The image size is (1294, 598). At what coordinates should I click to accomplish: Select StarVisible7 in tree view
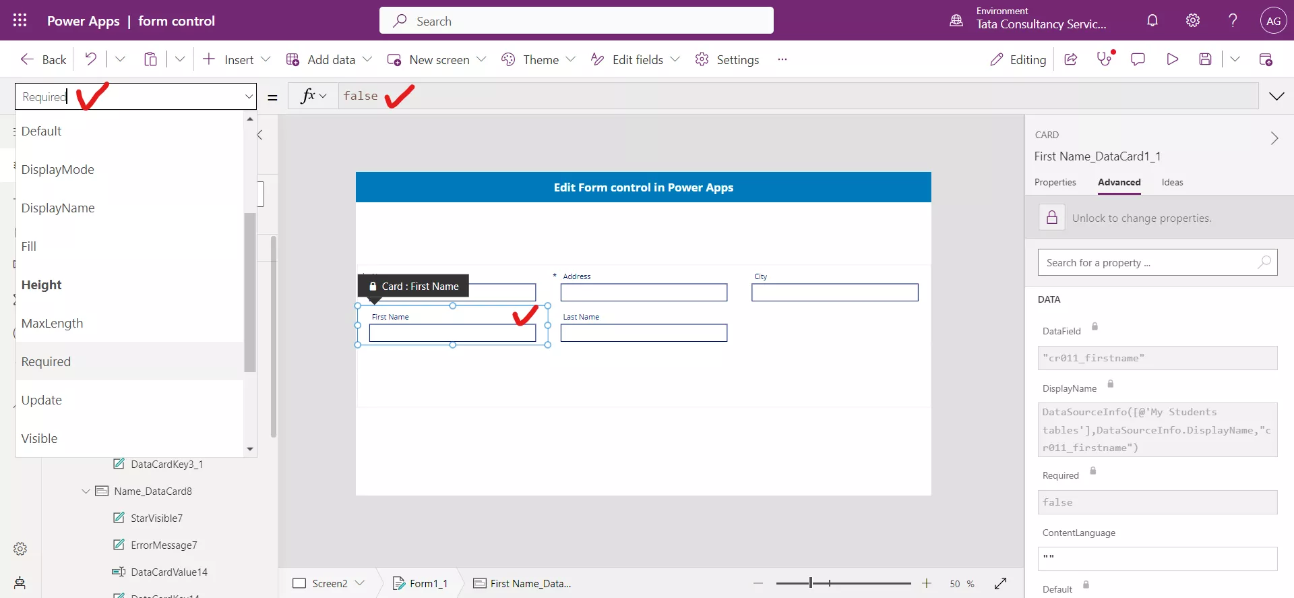pos(156,518)
